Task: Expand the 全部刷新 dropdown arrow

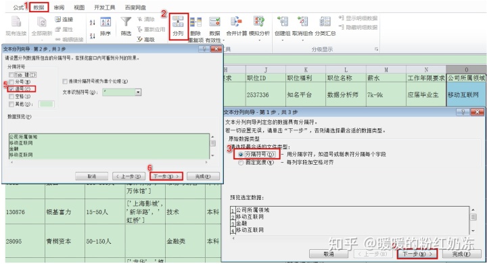Action: (42, 41)
